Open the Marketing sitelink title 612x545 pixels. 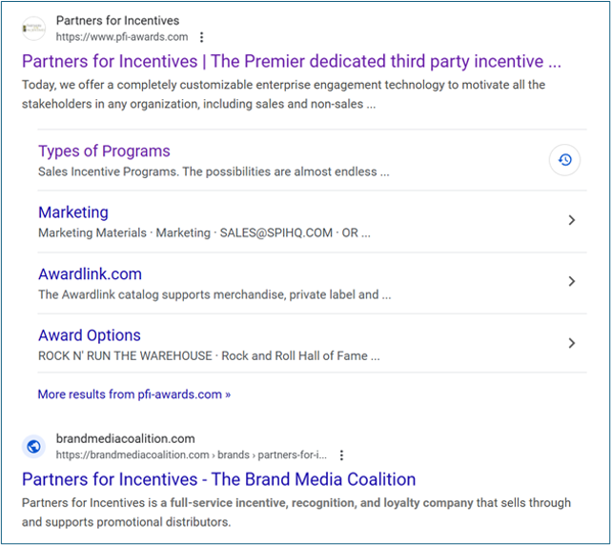73,212
